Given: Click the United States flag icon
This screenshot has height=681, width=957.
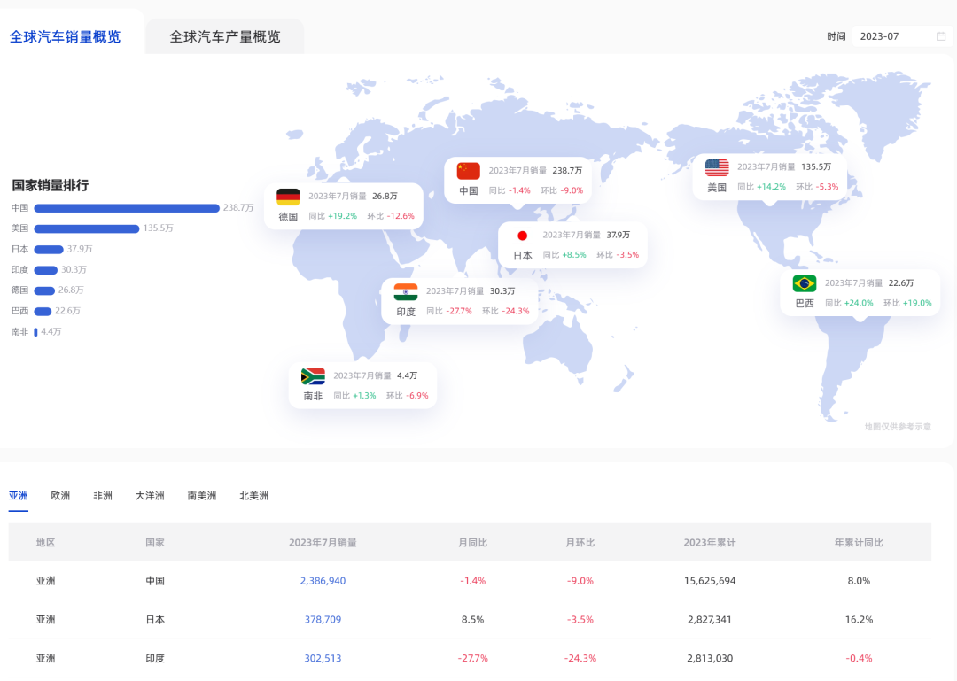Looking at the screenshot, I should click(x=717, y=167).
